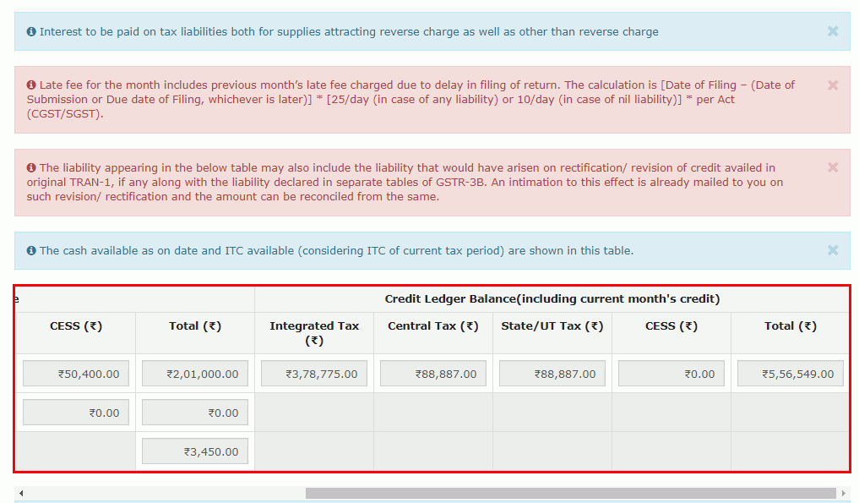This screenshot has height=503, width=859.
Task: Dismiss the interest on tax liabilities notice
Action: click(833, 31)
